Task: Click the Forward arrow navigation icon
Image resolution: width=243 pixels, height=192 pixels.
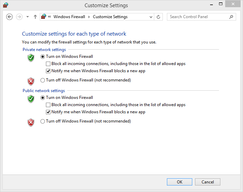Action: pos(19,17)
